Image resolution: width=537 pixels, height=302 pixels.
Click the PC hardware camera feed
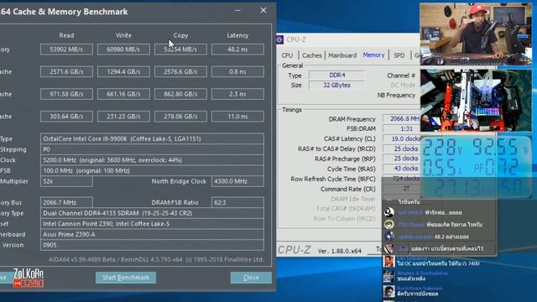(x=476, y=101)
